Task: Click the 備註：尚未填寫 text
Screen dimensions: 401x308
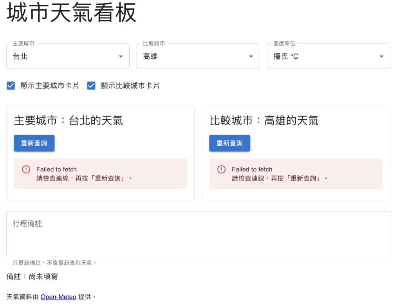Action: (32, 277)
